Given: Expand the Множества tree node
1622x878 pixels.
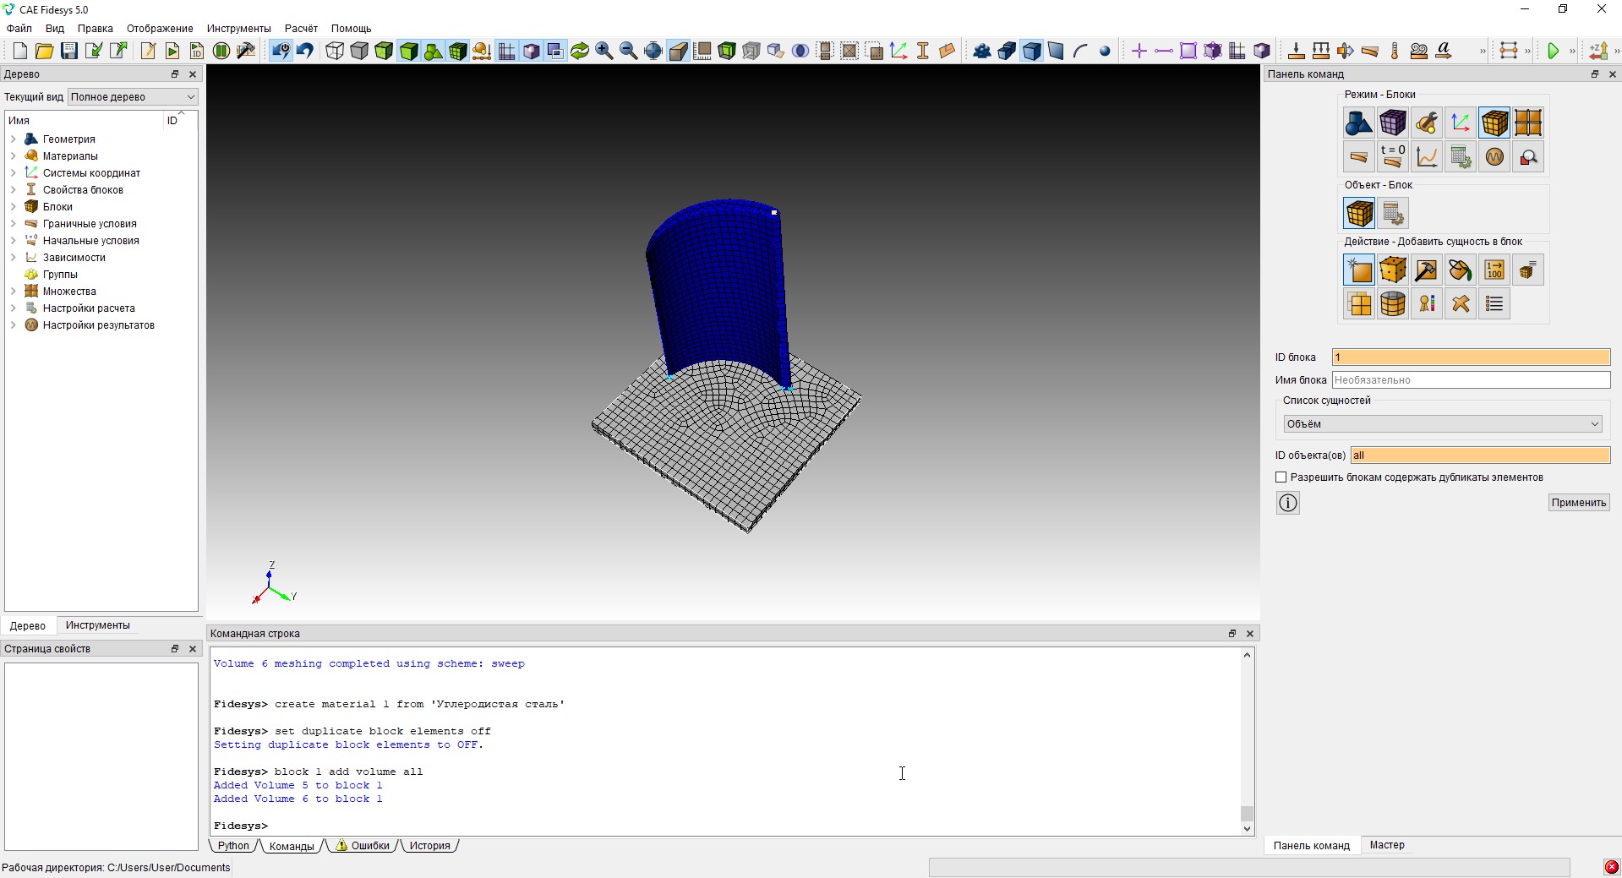Looking at the screenshot, I should [x=14, y=292].
